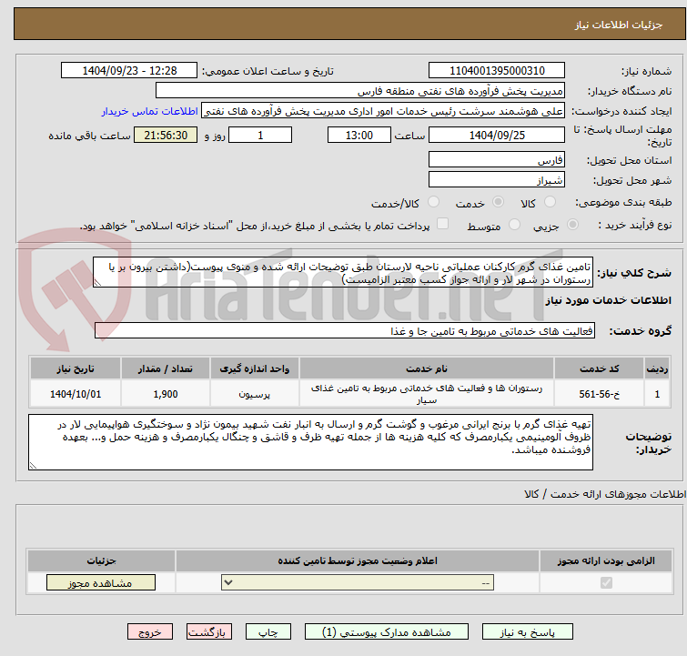
Task: Click the اطلاعات مجوزهای ارائه خدمت / کالا heading
Action: coord(605,494)
